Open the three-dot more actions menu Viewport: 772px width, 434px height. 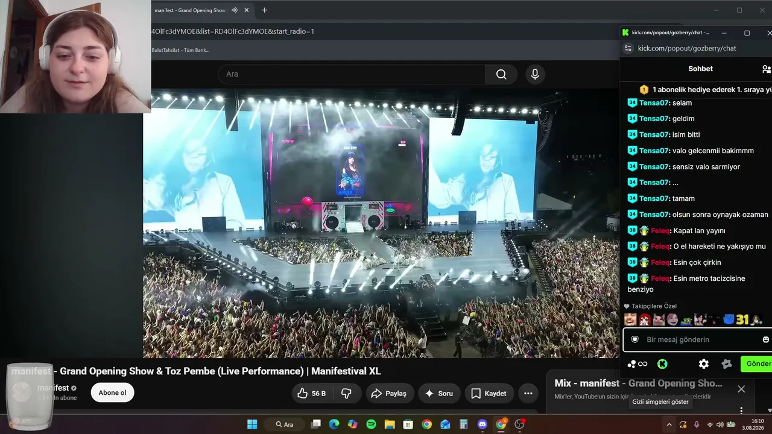pos(528,394)
